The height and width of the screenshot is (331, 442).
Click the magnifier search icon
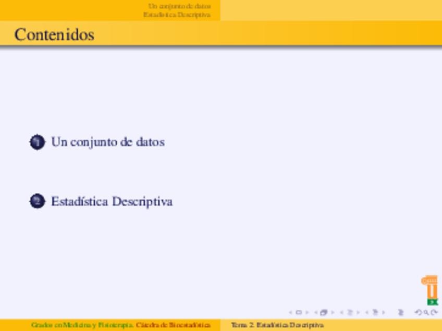click(x=426, y=312)
